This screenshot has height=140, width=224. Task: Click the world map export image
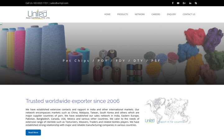click(167, 111)
